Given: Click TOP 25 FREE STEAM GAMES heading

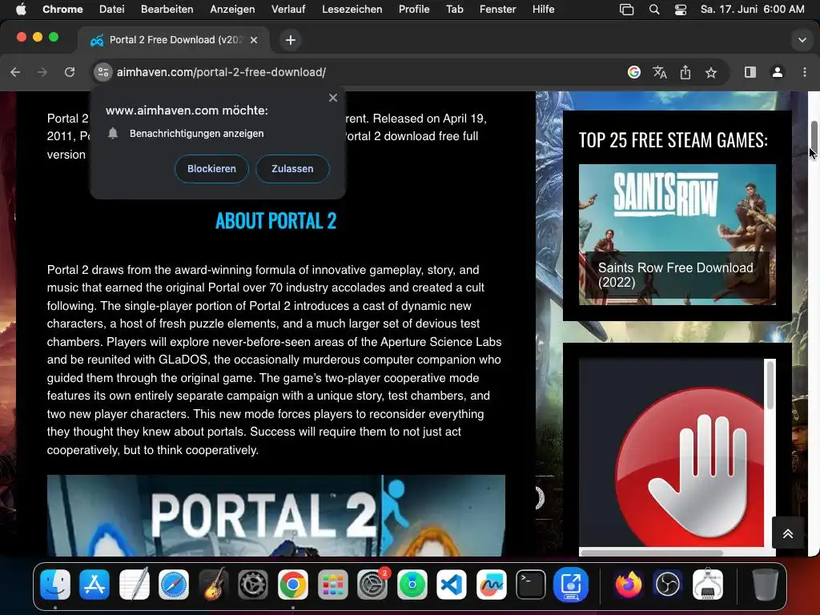Looking at the screenshot, I should tap(673, 139).
